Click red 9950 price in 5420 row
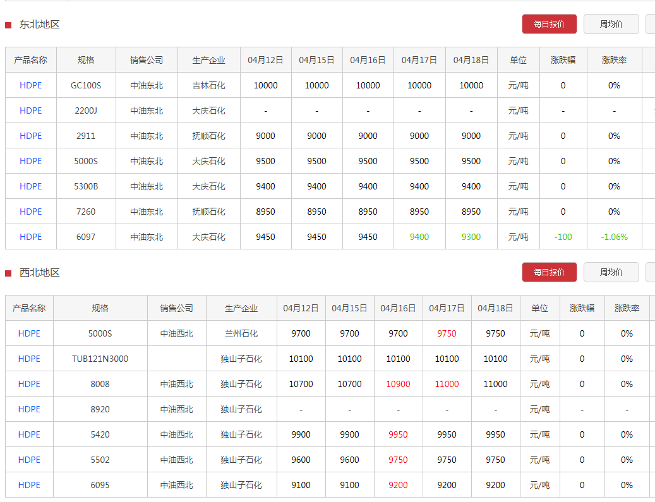The image size is (655, 502). pos(398,435)
